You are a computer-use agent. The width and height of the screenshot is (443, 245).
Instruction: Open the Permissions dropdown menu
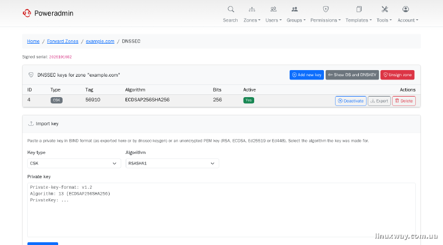tap(326, 20)
